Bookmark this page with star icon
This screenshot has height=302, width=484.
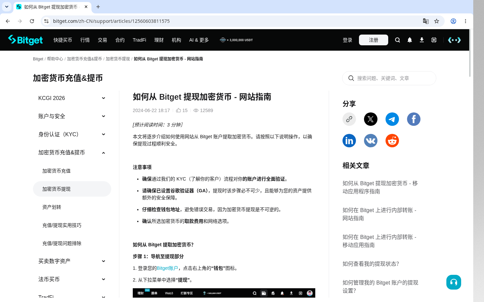436,21
